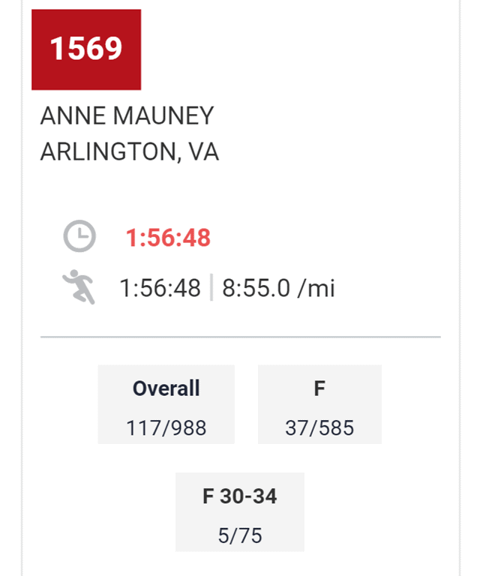The width and height of the screenshot is (489, 576).
Task: Click the /mi pace unit text
Action: click(316, 288)
